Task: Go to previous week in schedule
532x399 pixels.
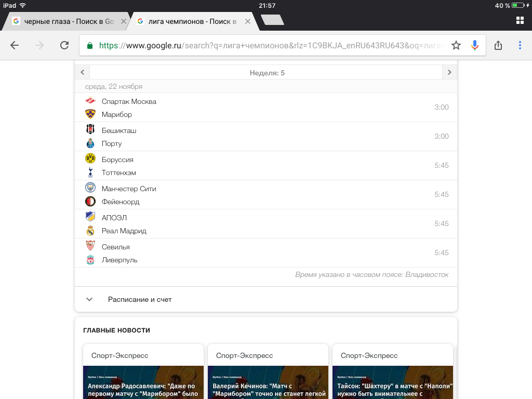Action: pos(83,73)
